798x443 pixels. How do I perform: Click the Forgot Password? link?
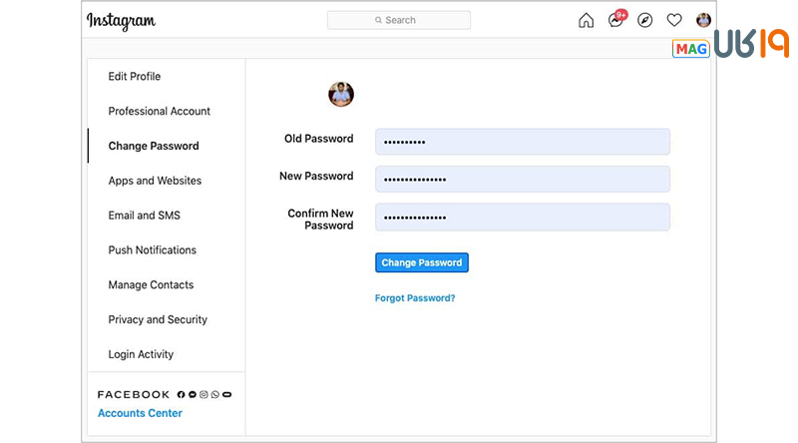coord(415,298)
